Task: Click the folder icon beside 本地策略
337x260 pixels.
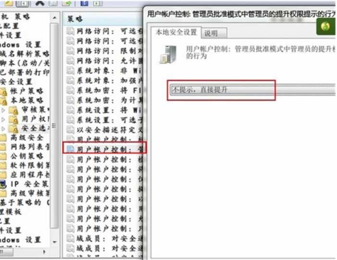Action: pos(4,101)
